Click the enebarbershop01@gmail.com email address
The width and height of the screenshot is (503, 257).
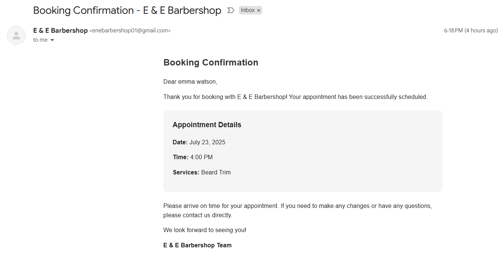(130, 31)
